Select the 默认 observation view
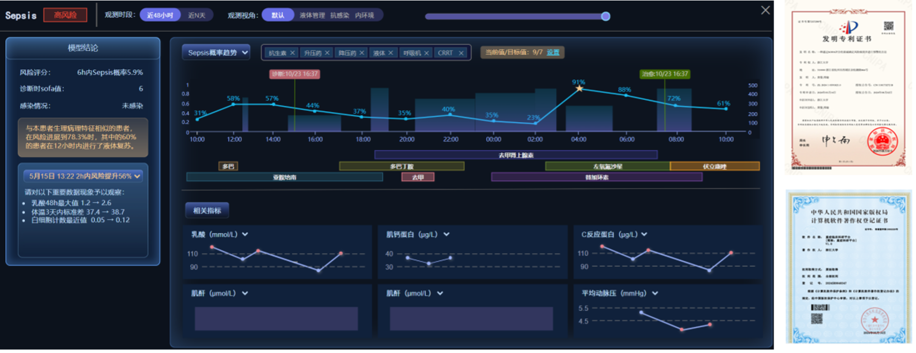The width and height of the screenshot is (916, 353). pos(278,15)
